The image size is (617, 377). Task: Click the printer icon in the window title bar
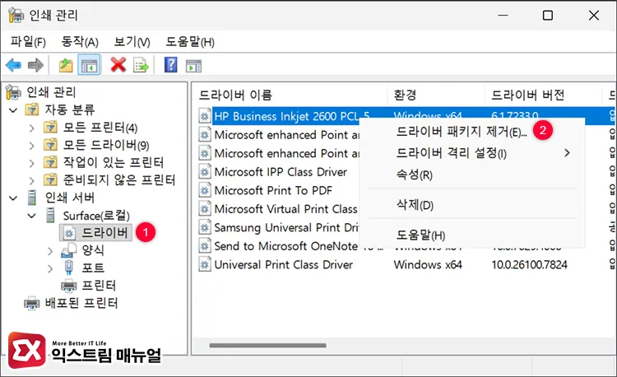click(x=16, y=16)
